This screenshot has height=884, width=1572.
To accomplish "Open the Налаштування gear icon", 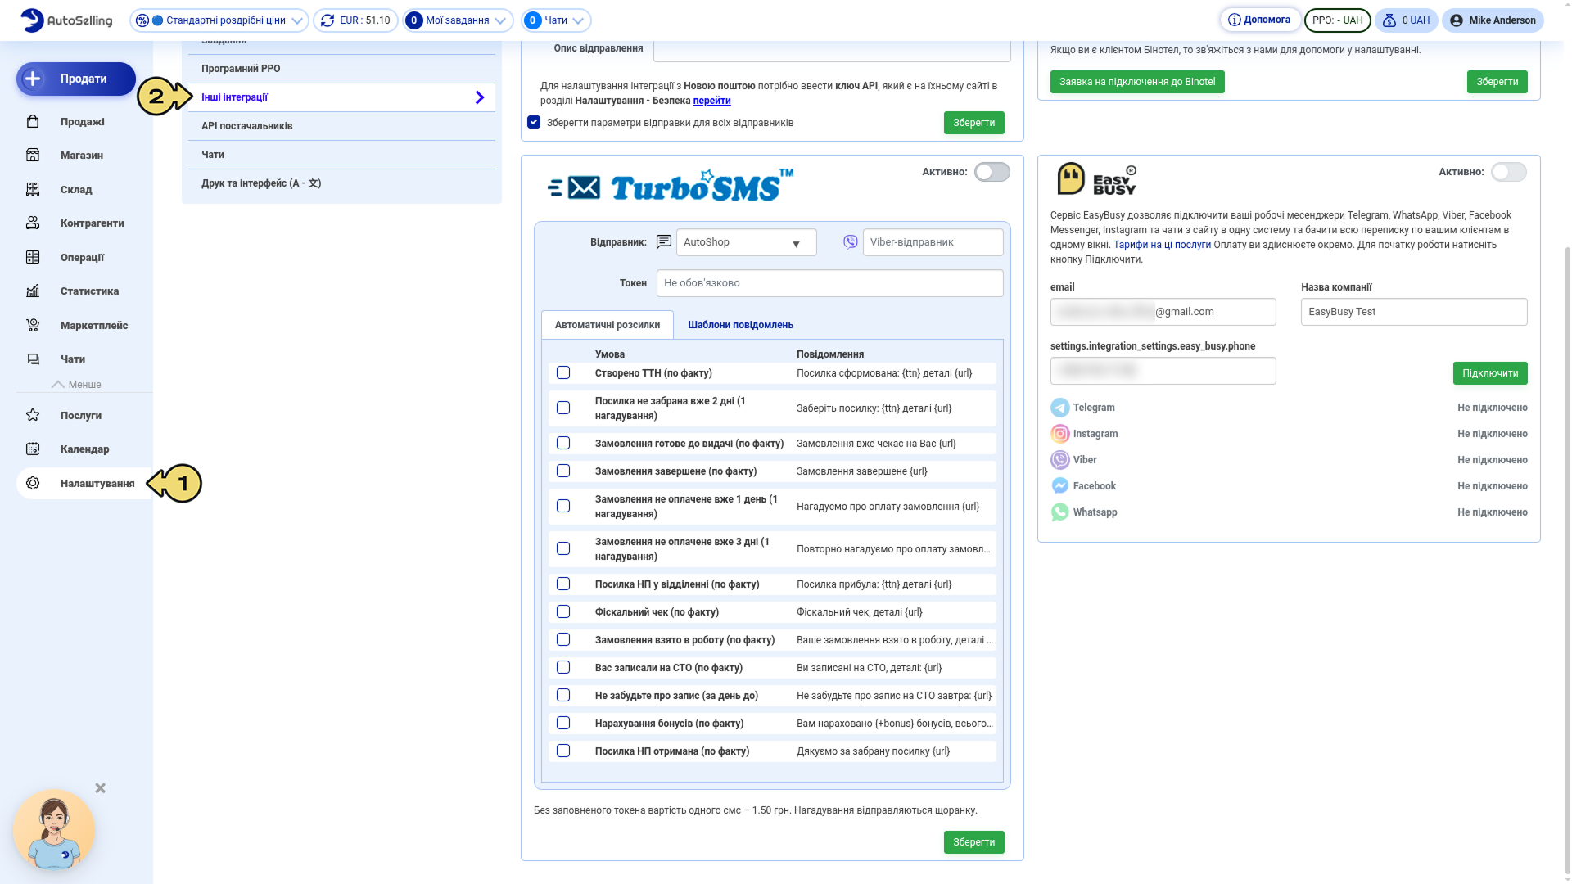I will click(x=33, y=484).
